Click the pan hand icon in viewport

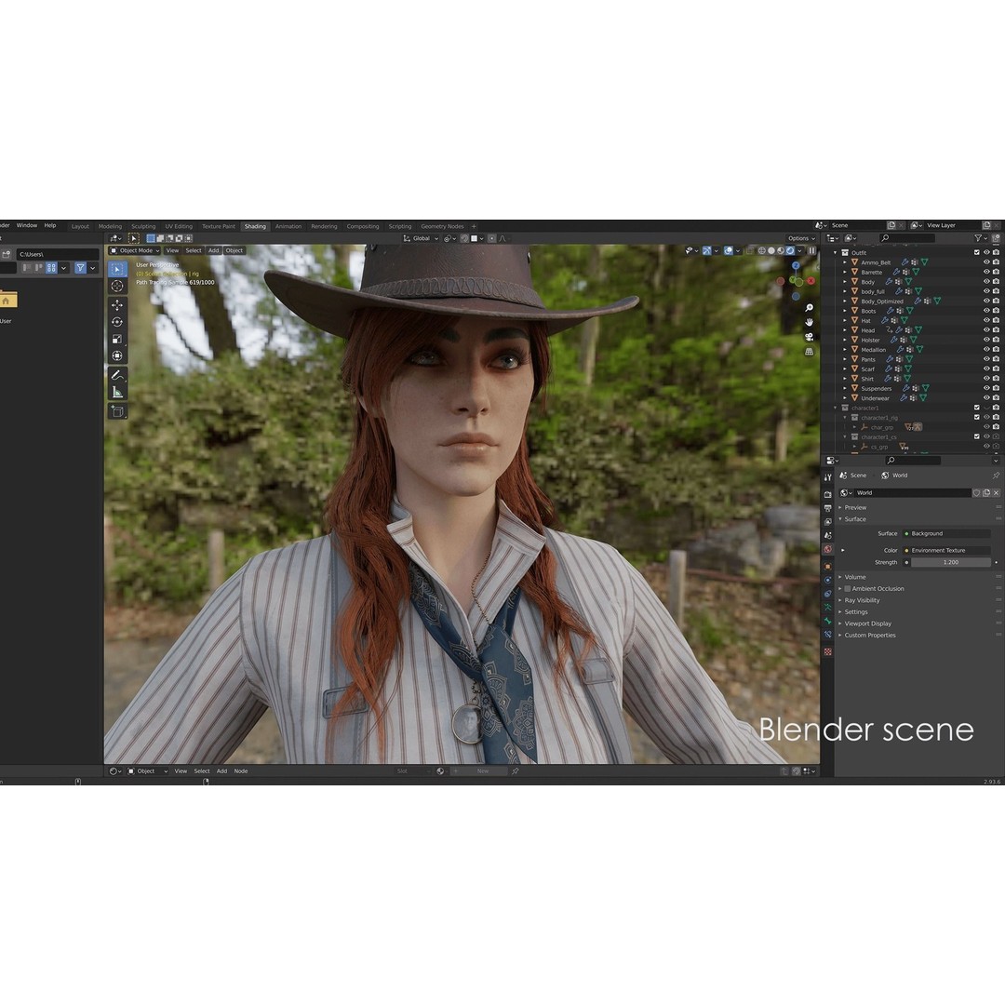coord(810,322)
